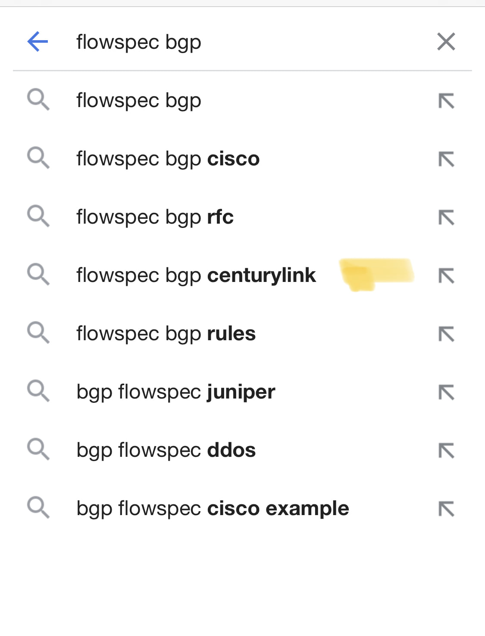Choose the 'flowspec bgp cisco' suggestion
Image resolution: width=485 pixels, height=636 pixels.
(x=168, y=159)
